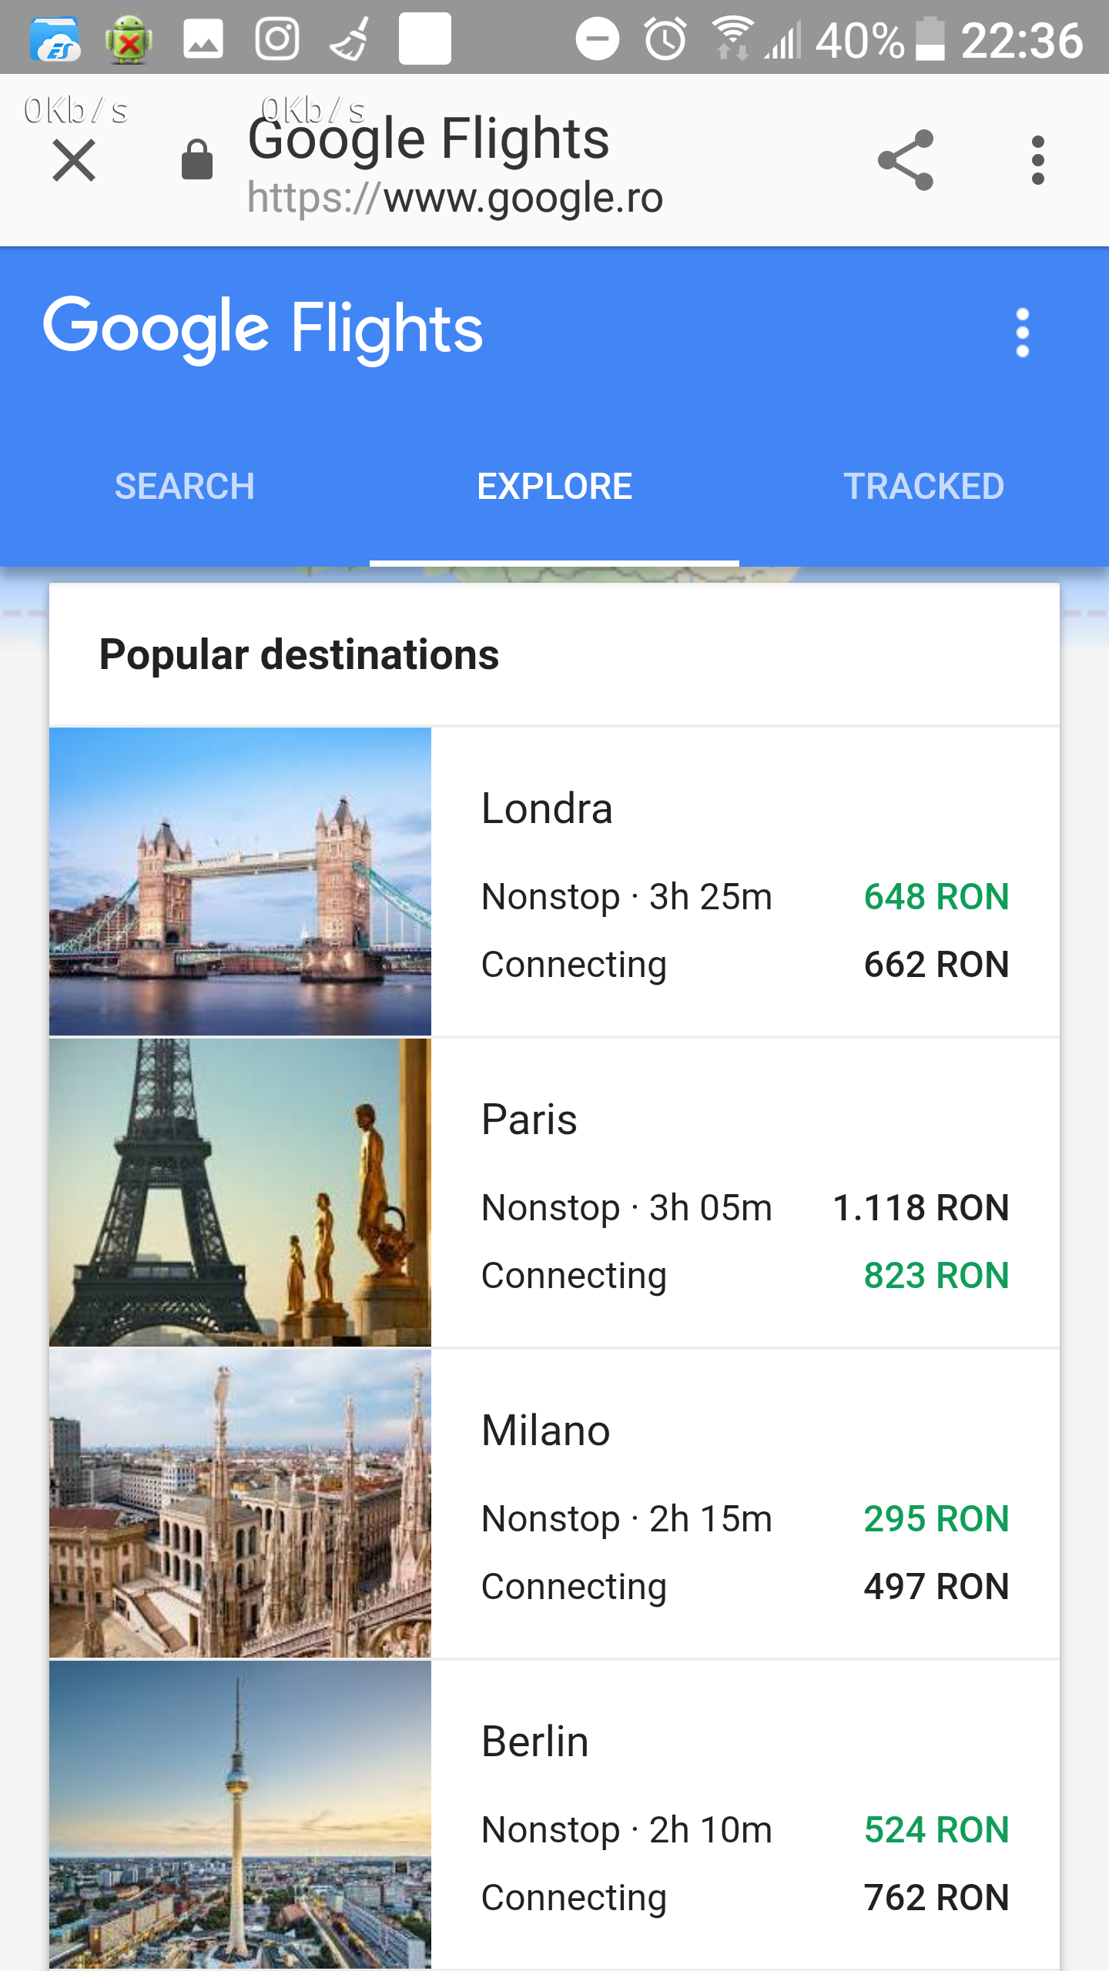Open Google Flights three-dot menu
This screenshot has height=1971, width=1109.
click(1022, 333)
